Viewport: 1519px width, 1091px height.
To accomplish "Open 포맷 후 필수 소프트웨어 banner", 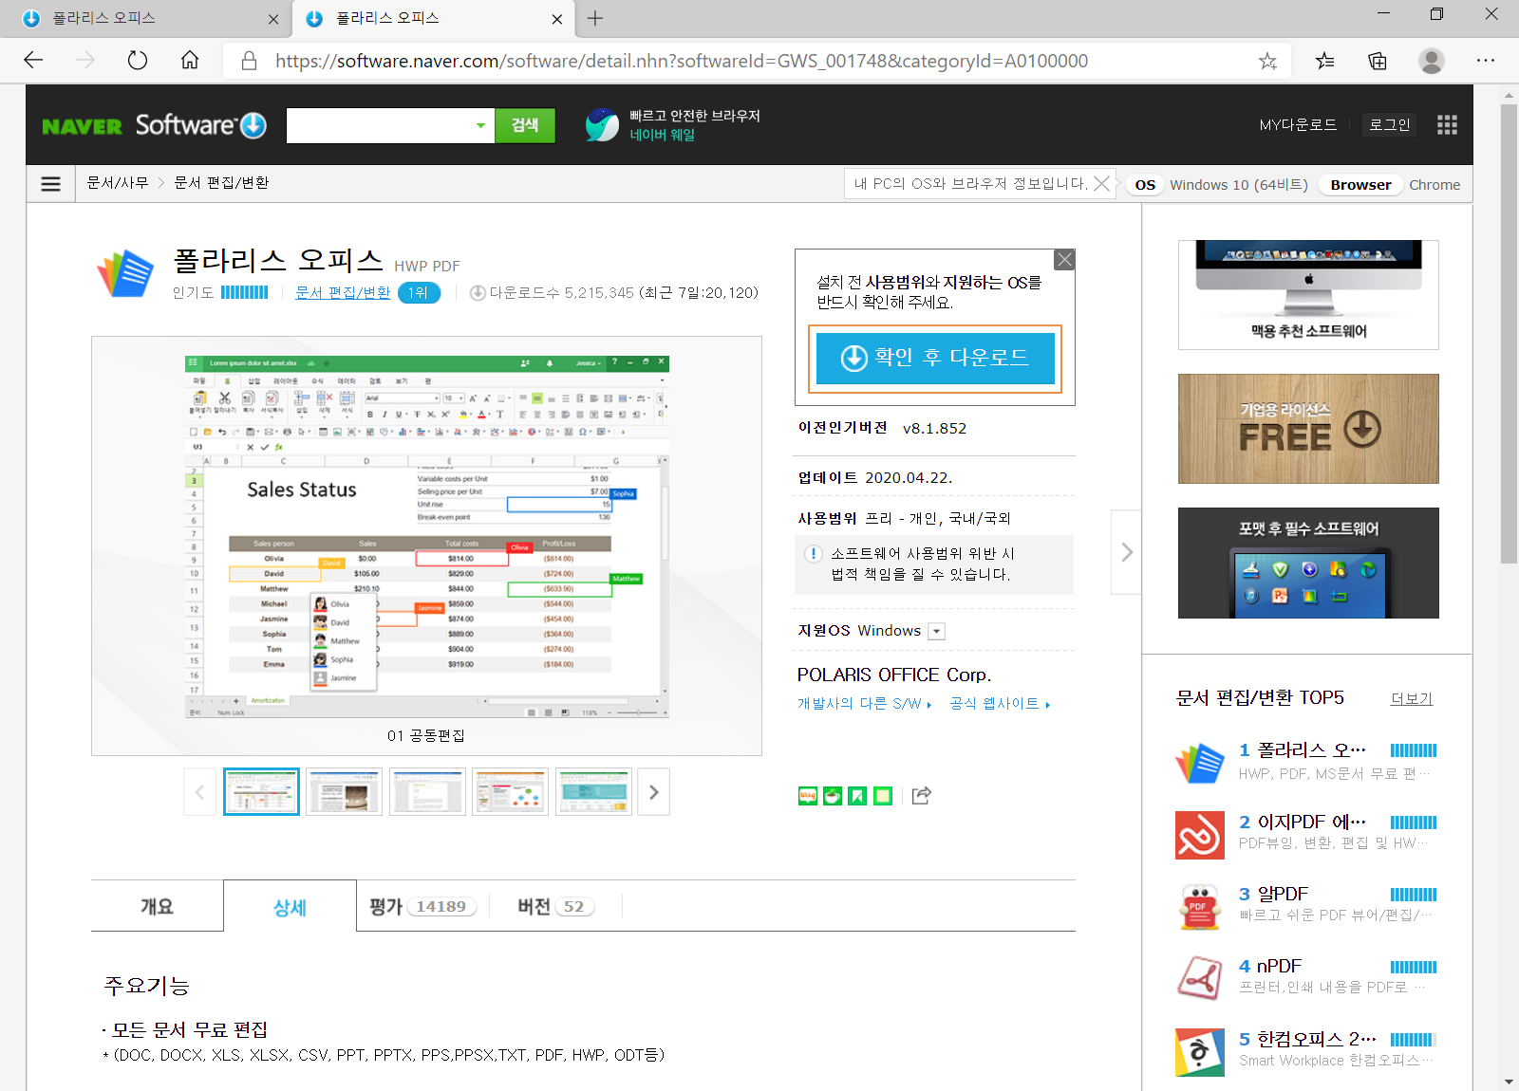I will tap(1308, 564).
